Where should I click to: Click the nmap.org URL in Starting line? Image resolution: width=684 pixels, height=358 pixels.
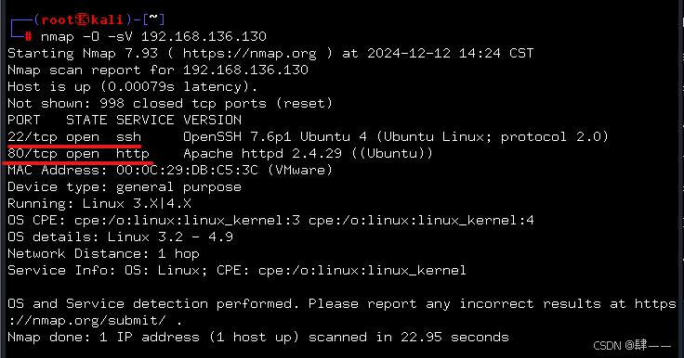coord(249,54)
